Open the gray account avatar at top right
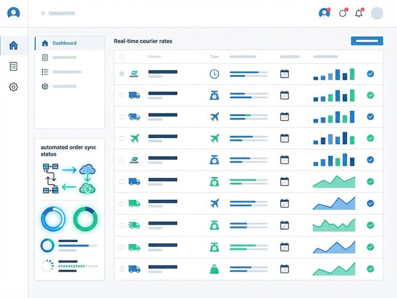397x298 pixels. (x=377, y=13)
